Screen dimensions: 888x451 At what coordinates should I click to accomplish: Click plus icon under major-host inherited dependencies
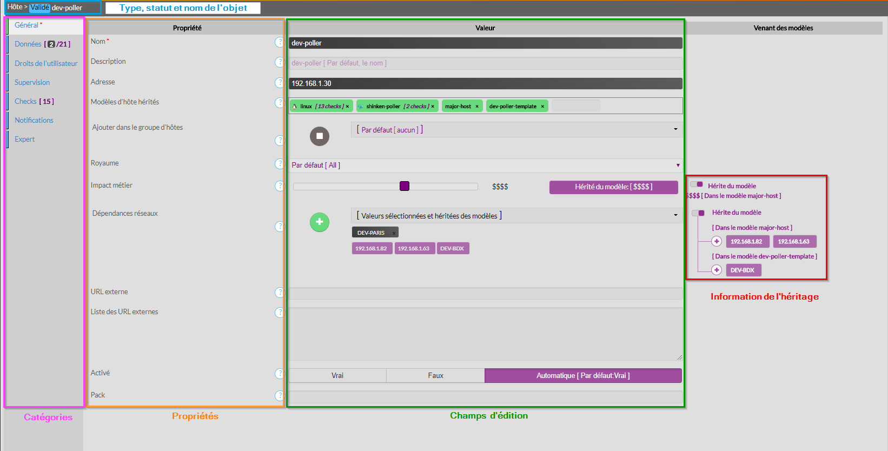[x=717, y=242]
